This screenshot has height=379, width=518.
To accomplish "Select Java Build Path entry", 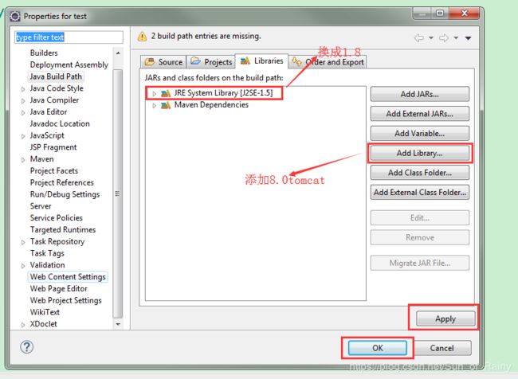I will (x=56, y=76).
